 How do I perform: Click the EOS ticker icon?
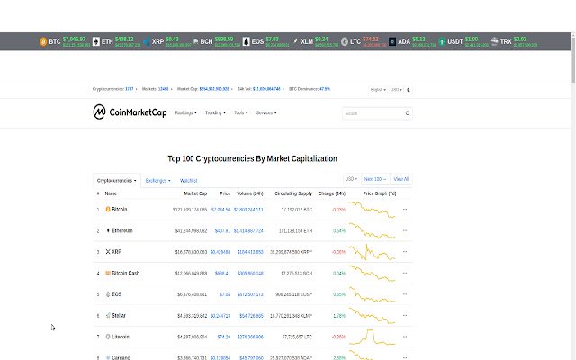coord(246,41)
